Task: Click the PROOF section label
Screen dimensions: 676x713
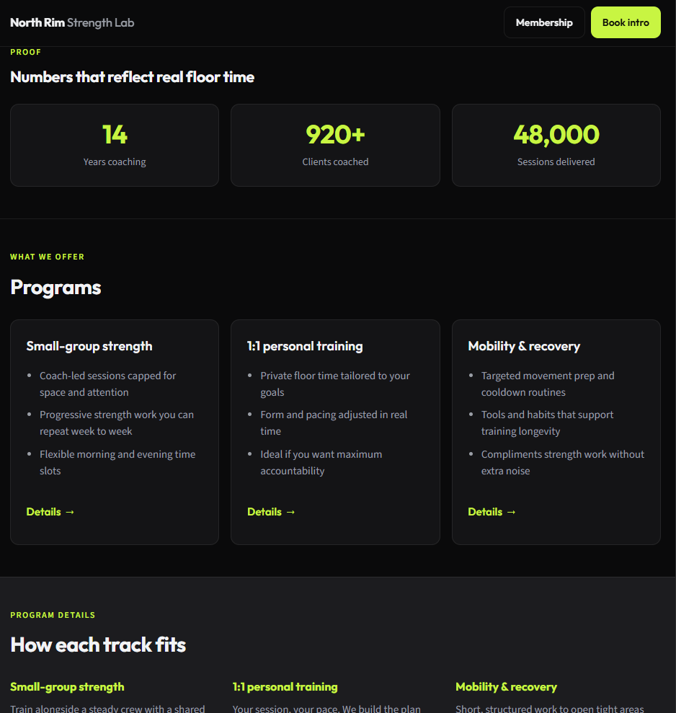Action: [x=25, y=51]
